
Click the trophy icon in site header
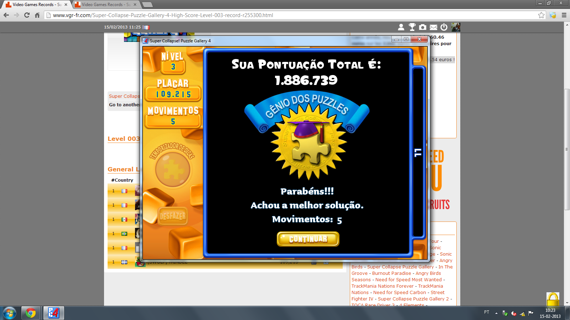(x=412, y=27)
